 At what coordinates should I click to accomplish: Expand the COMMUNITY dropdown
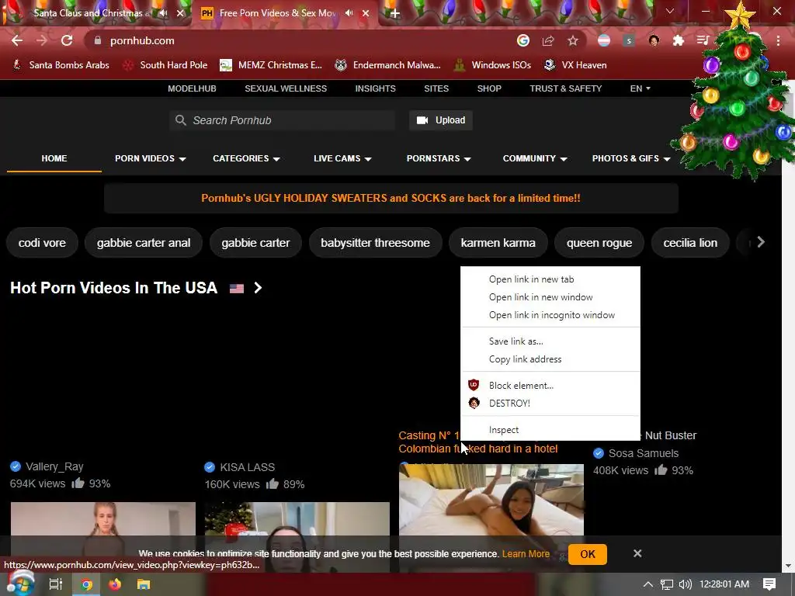[534, 158]
